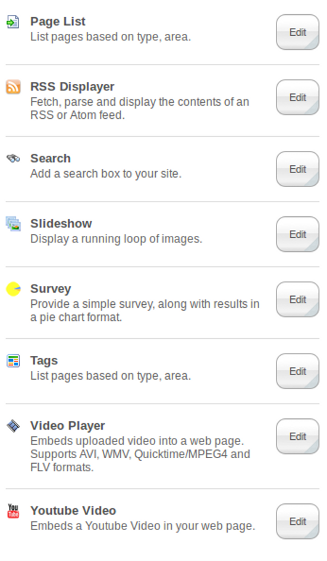Open Edit for the Search block
This screenshot has width=327, height=561.
point(297,169)
